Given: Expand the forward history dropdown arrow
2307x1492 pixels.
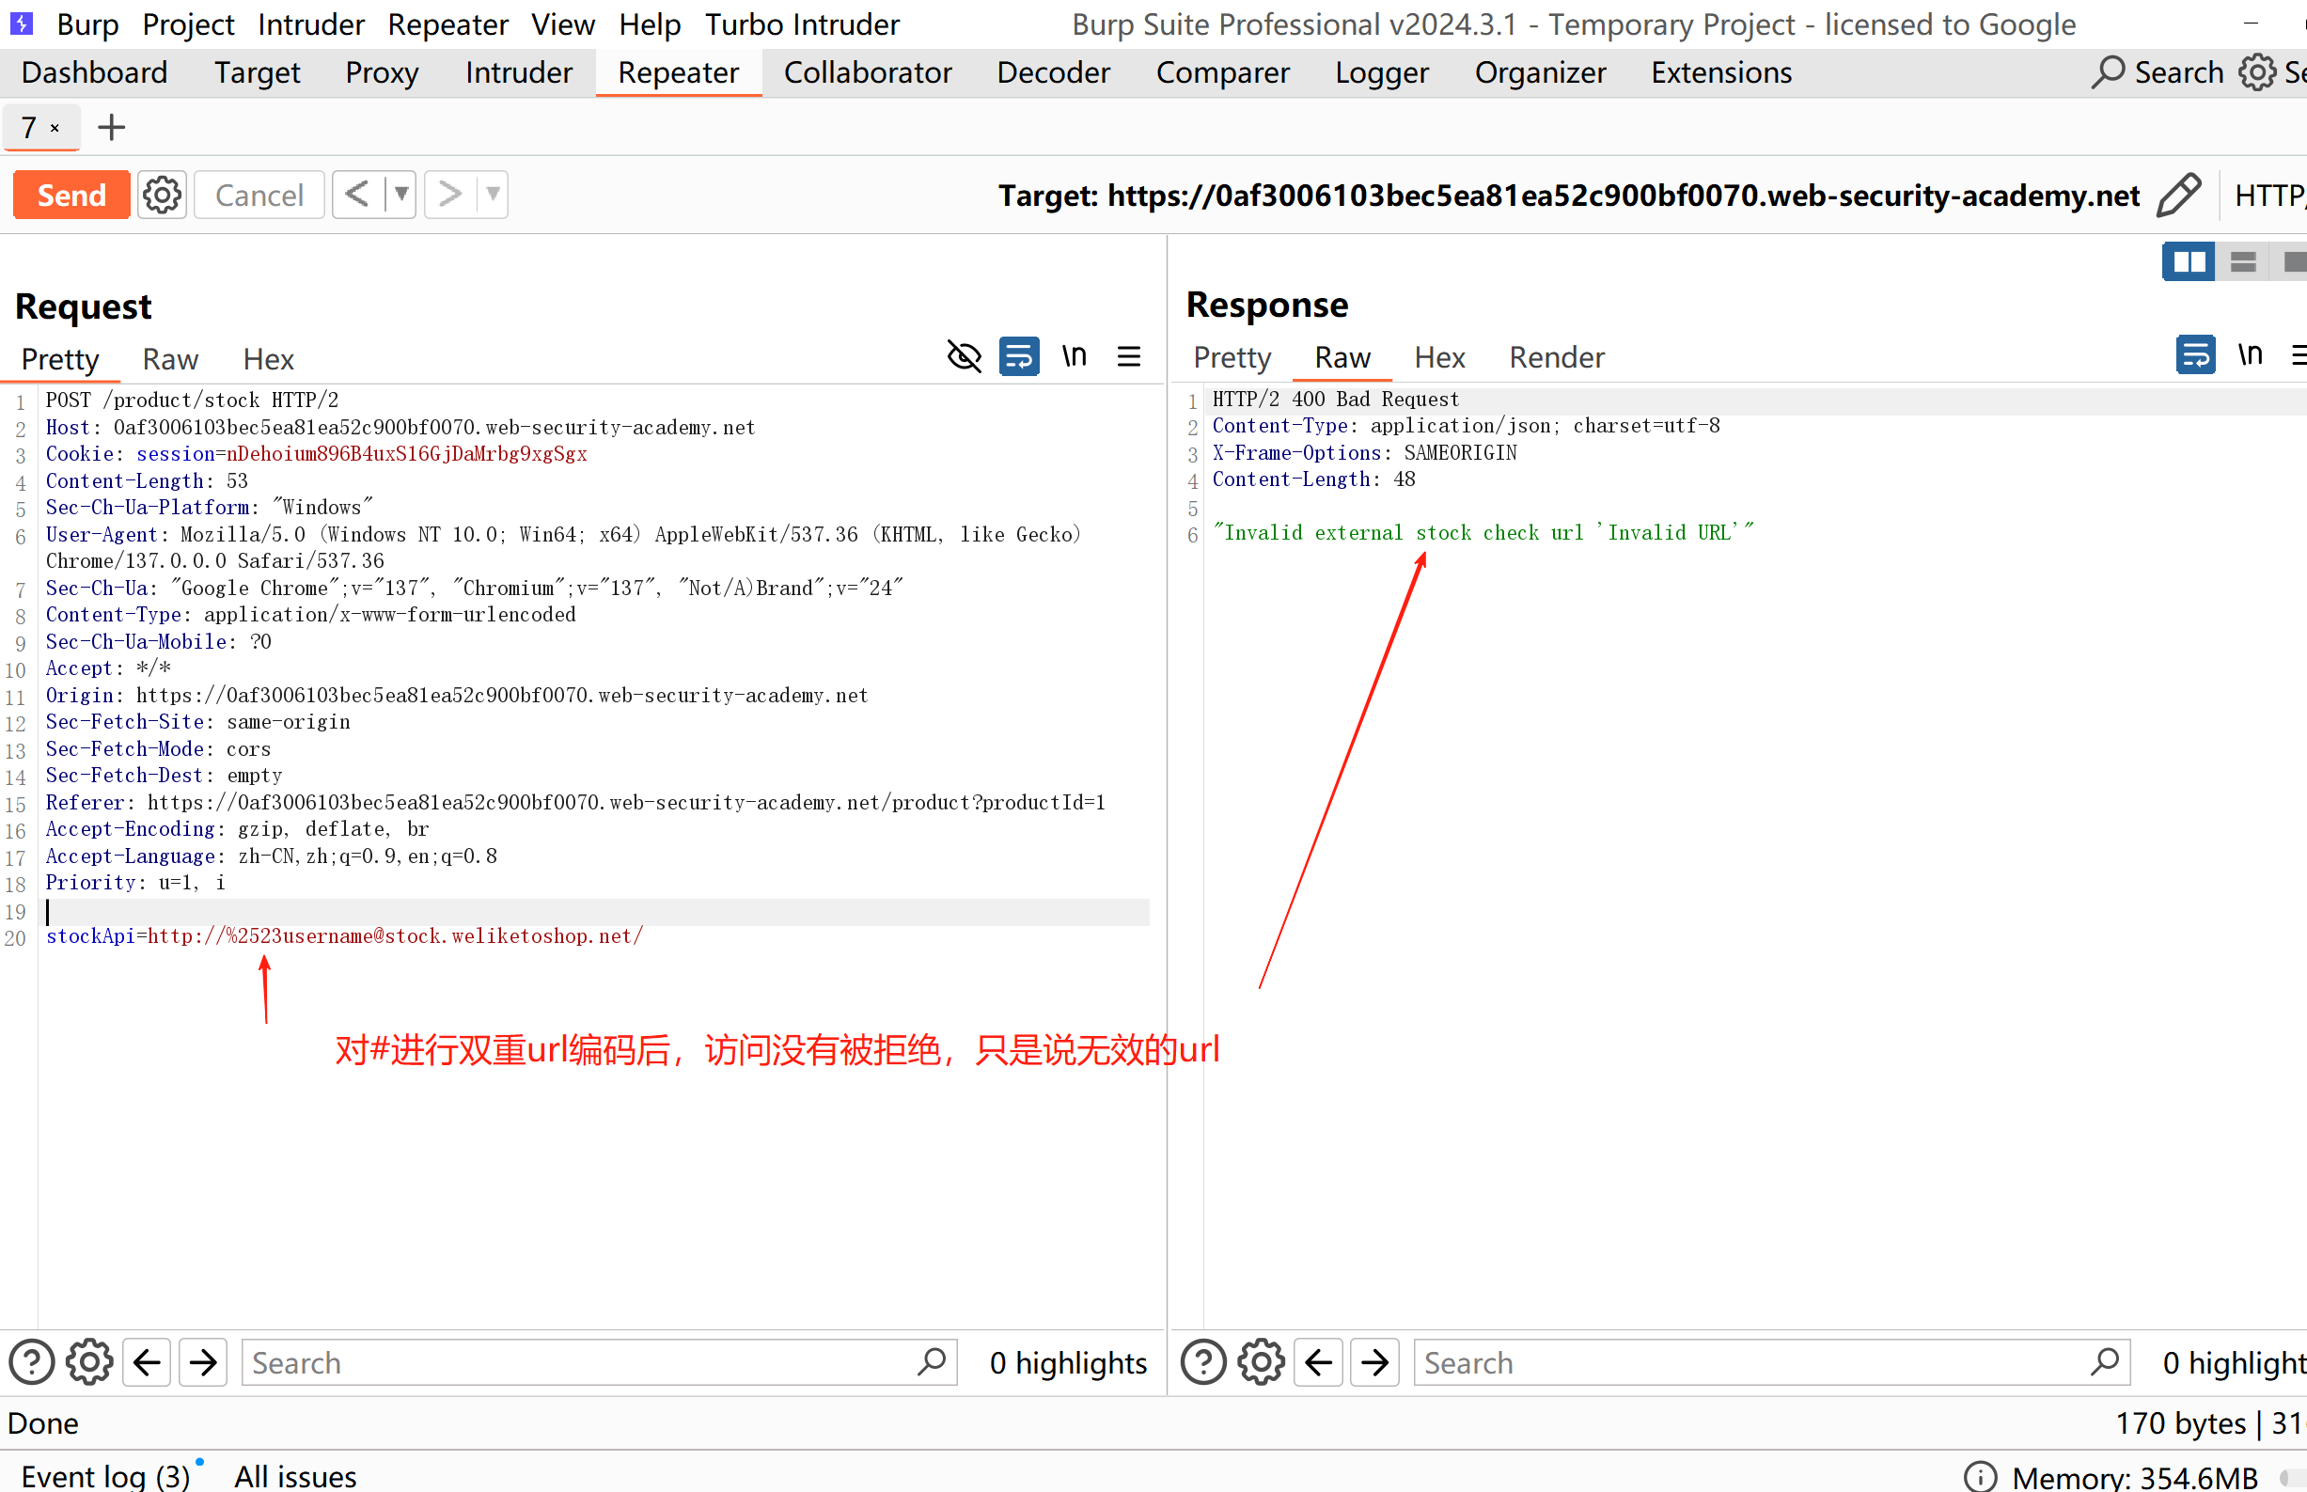Looking at the screenshot, I should point(493,195).
